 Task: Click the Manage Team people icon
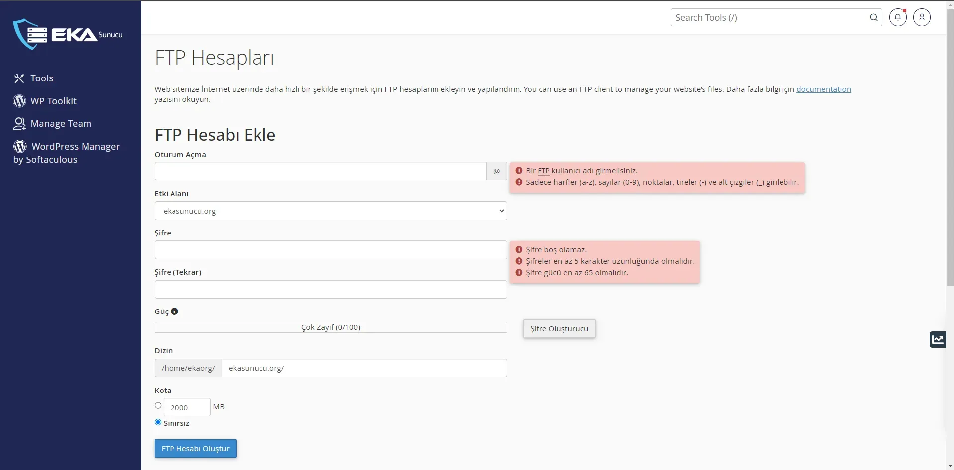point(19,123)
